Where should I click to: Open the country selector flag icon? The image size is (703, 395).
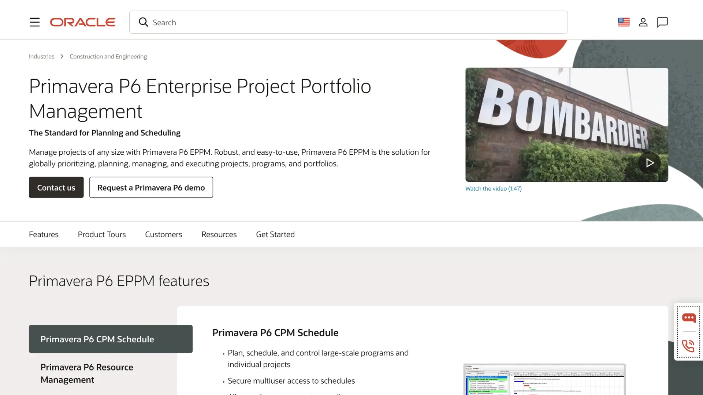tap(624, 22)
